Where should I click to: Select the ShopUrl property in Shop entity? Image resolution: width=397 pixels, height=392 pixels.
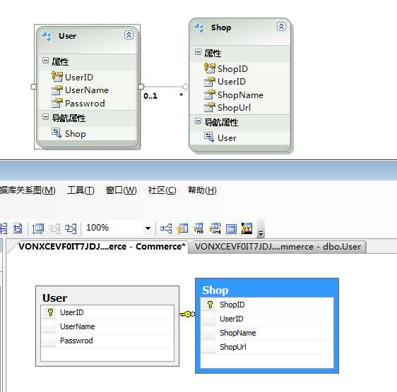[x=234, y=107]
